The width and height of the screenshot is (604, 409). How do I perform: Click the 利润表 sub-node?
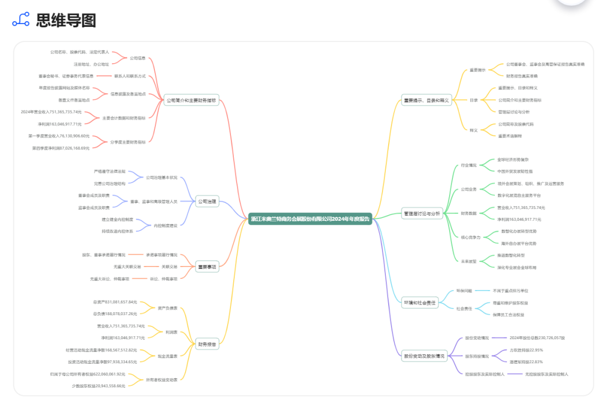pyautogui.click(x=172, y=332)
